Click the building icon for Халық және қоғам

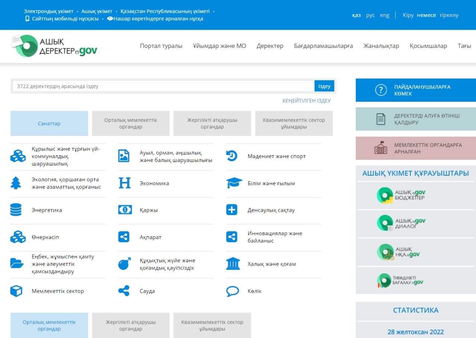(233, 264)
